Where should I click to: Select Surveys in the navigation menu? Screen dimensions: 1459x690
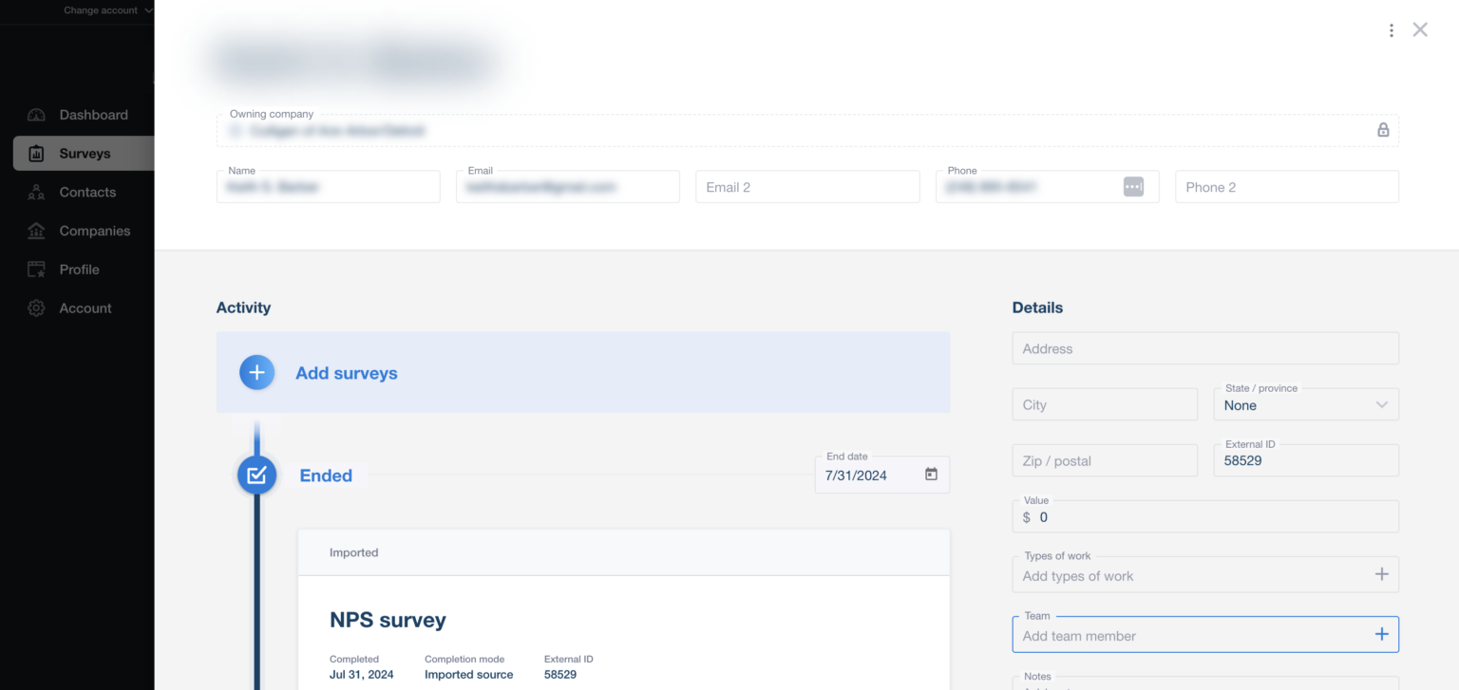(85, 154)
